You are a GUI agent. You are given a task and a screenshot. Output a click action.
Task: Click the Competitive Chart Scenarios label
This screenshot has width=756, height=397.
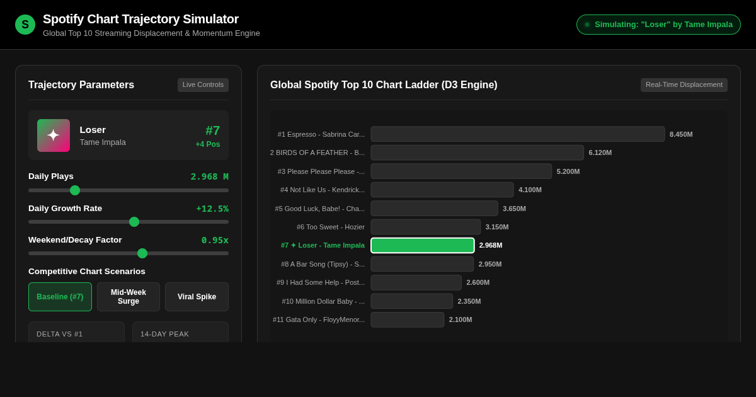coord(87,272)
